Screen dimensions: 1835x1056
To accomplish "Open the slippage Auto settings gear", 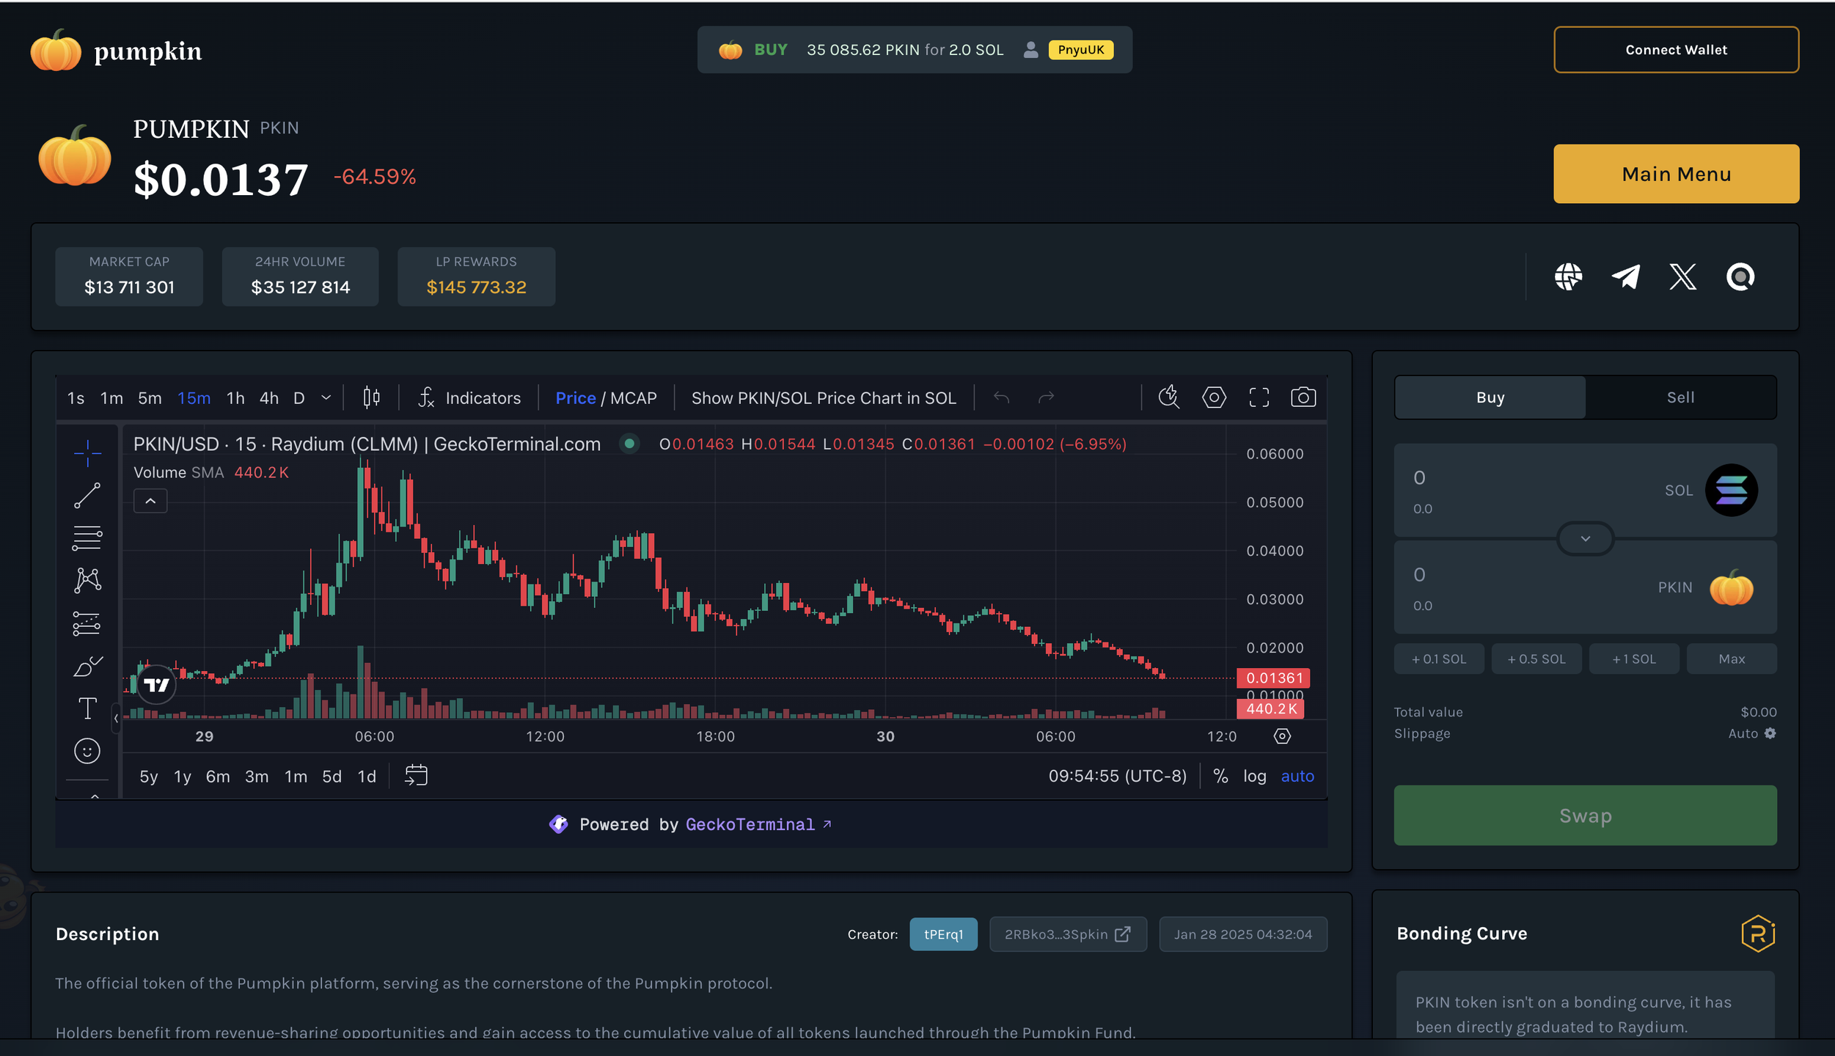I will click(x=1770, y=733).
